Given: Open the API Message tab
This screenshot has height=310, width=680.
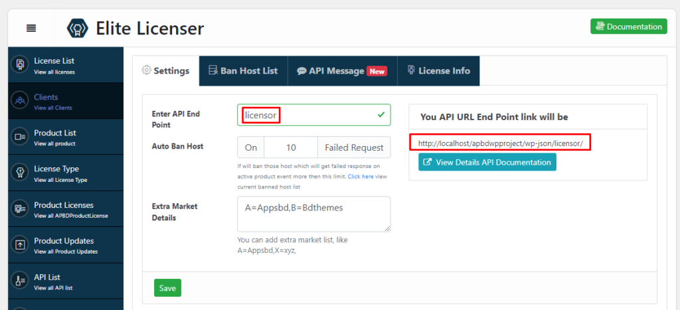Looking at the screenshot, I should 342,70.
